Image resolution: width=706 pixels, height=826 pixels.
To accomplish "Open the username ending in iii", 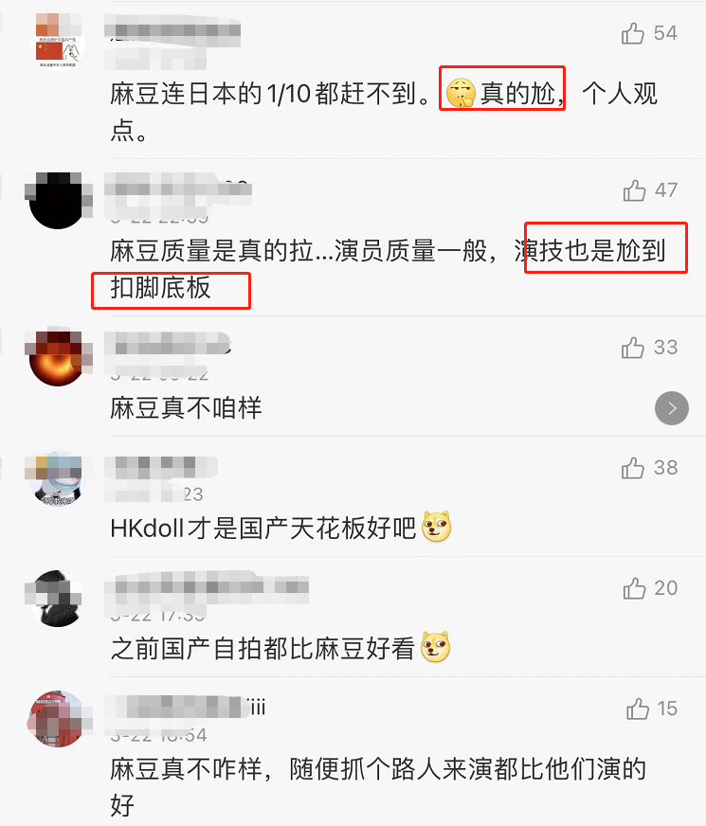I will 186,707.
